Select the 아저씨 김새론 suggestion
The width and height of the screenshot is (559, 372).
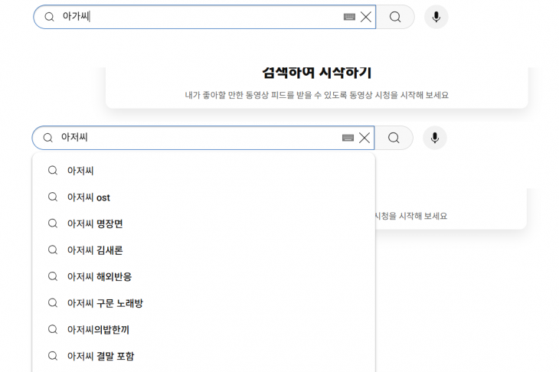click(x=95, y=250)
